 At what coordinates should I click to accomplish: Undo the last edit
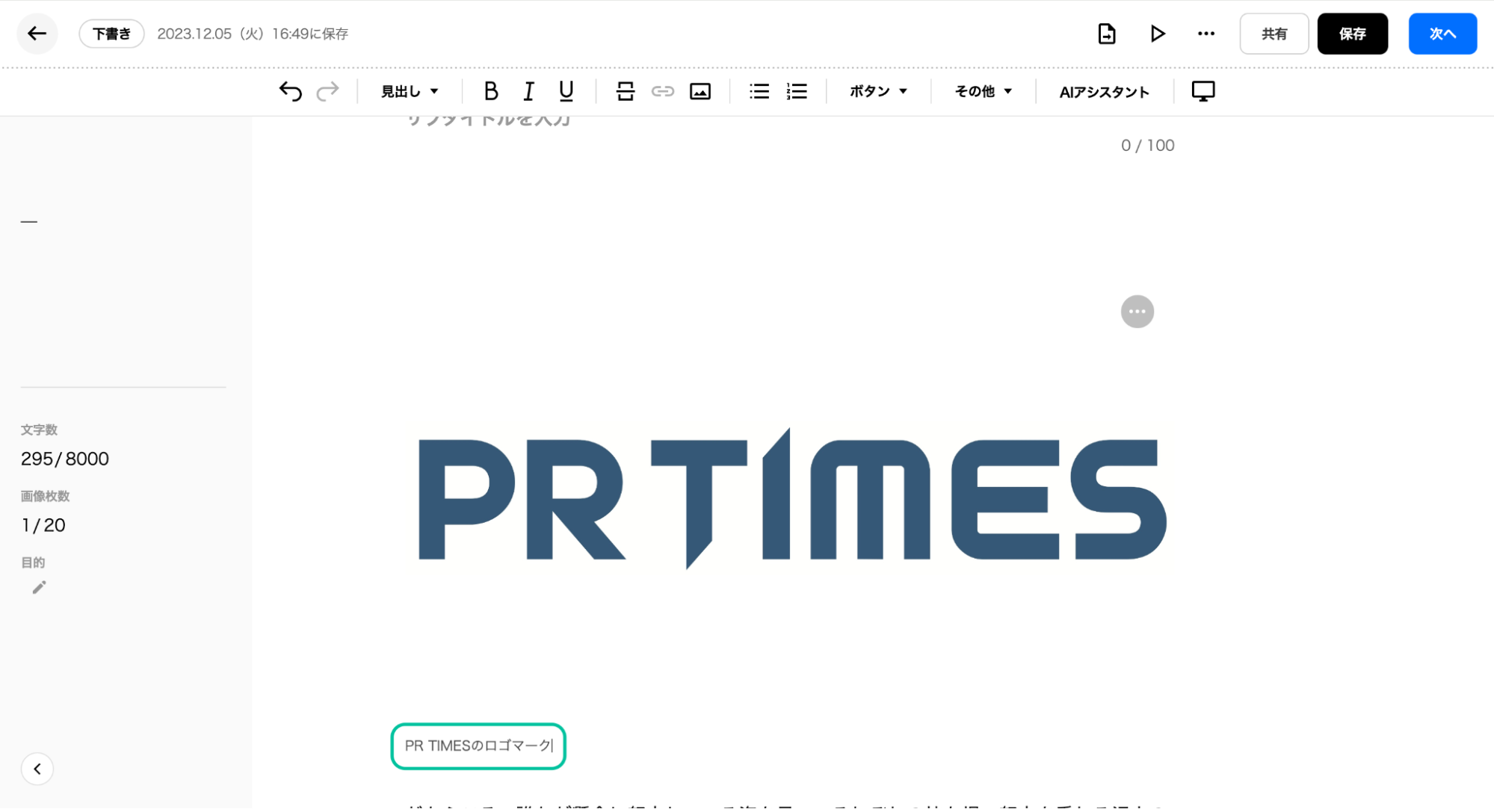pyautogui.click(x=291, y=91)
